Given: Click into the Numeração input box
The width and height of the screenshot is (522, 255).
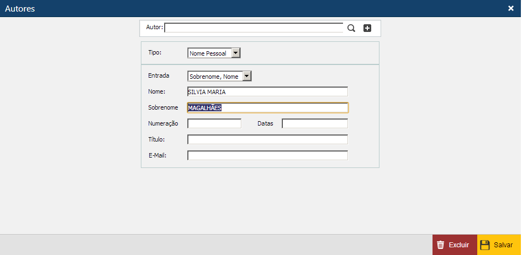Looking at the screenshot, I should click(214, 123).
